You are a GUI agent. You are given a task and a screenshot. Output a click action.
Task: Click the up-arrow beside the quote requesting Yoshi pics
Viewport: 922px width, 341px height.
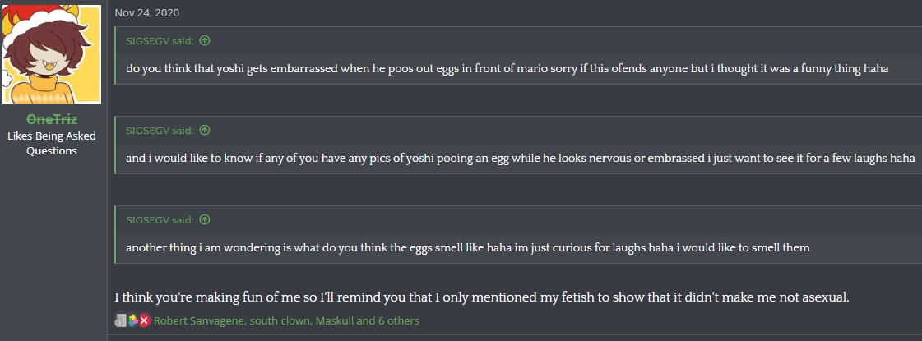click(x=205, y=130)
